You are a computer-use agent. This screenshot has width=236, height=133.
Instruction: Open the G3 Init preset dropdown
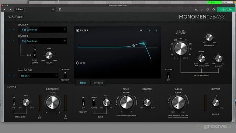click(35, 9)
